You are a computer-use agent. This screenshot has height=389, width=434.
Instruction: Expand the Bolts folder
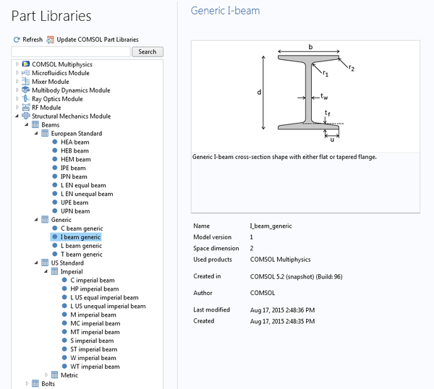click(27, 383)
